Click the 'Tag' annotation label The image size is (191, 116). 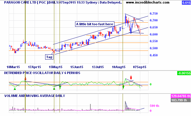[x=49, y=57]
